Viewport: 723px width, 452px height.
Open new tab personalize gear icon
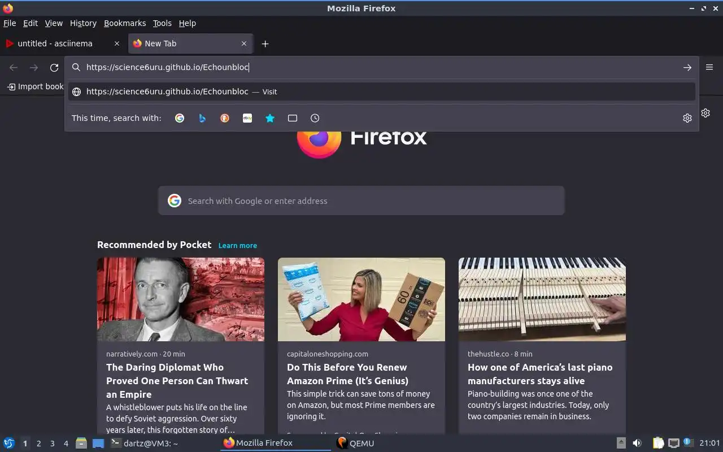[705, 113]
